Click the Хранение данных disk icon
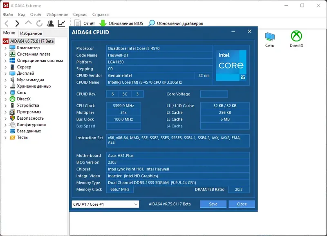The width and height of the screenshot is (327, 236). point(12,86)
